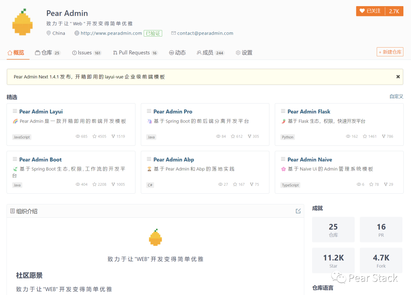Open the Pear Admin Flask repository
Screen dimensions: 411x295
(x=309, y=112)
